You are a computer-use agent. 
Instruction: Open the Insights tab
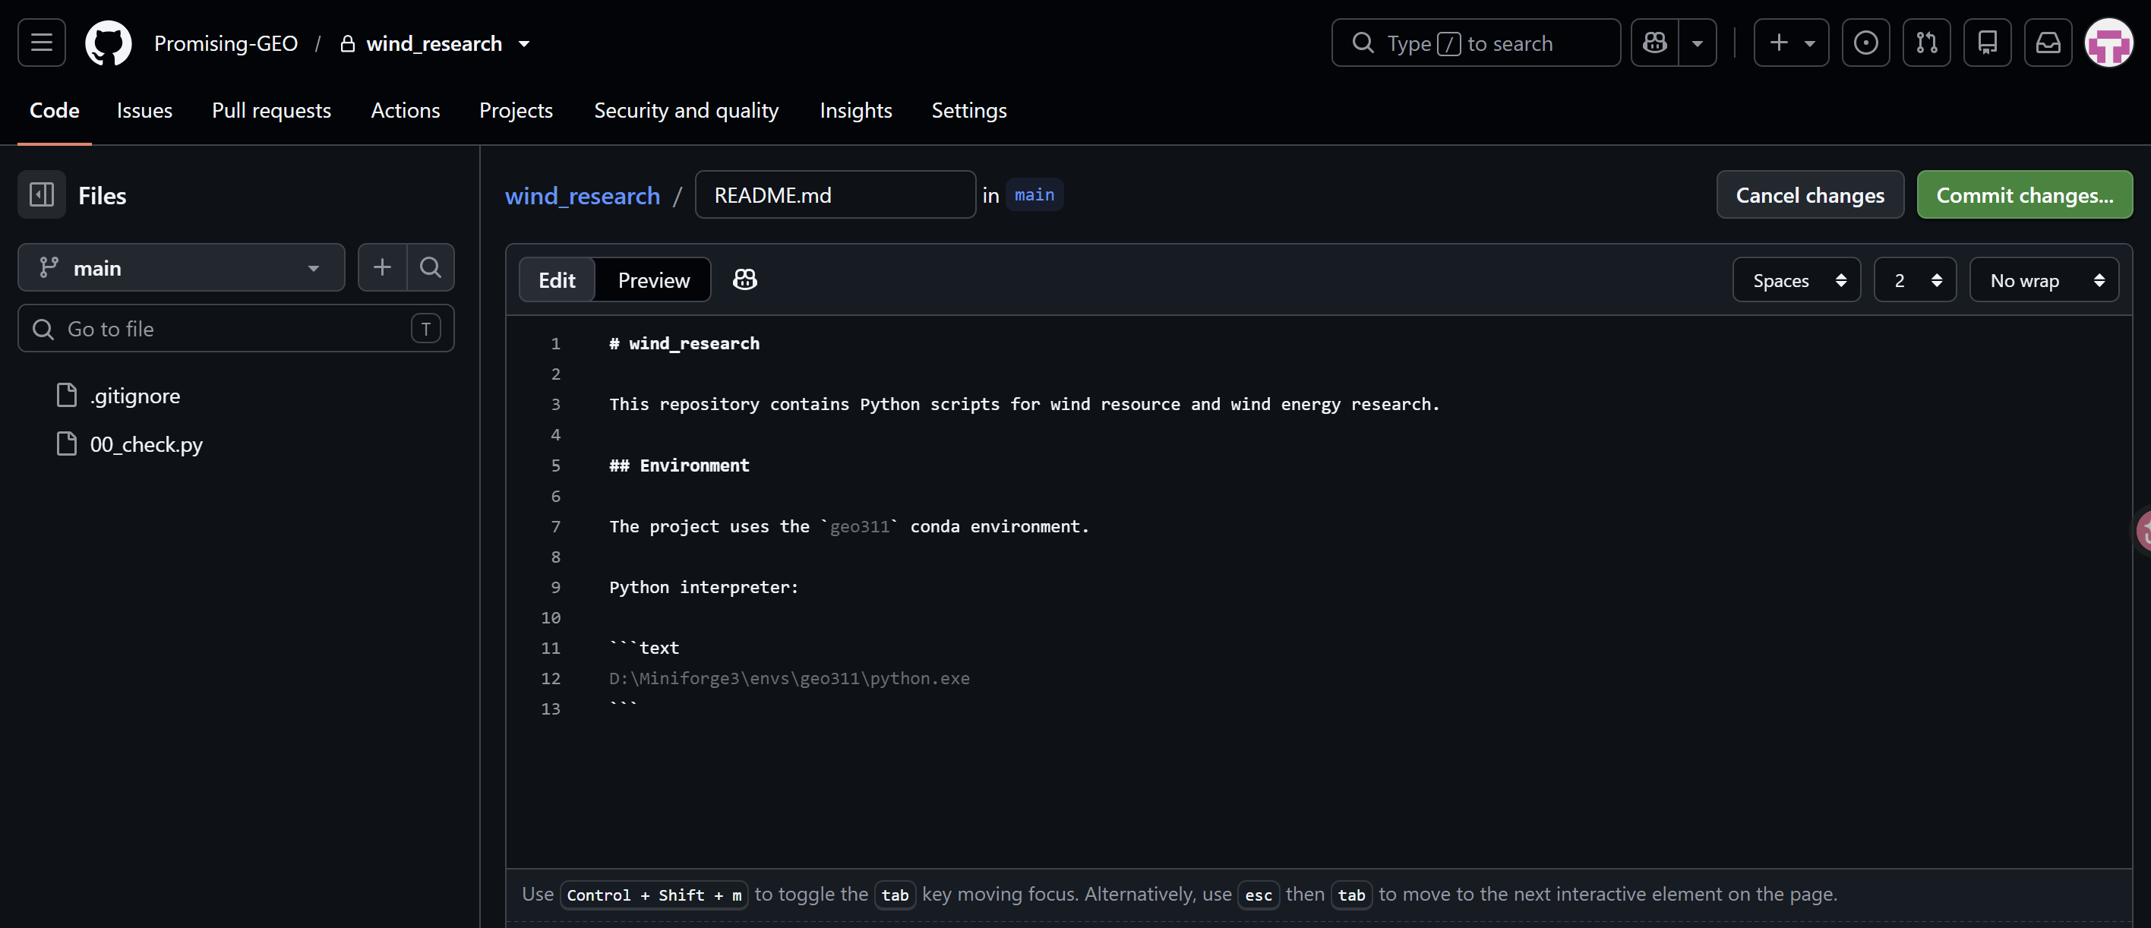[856, 110]
